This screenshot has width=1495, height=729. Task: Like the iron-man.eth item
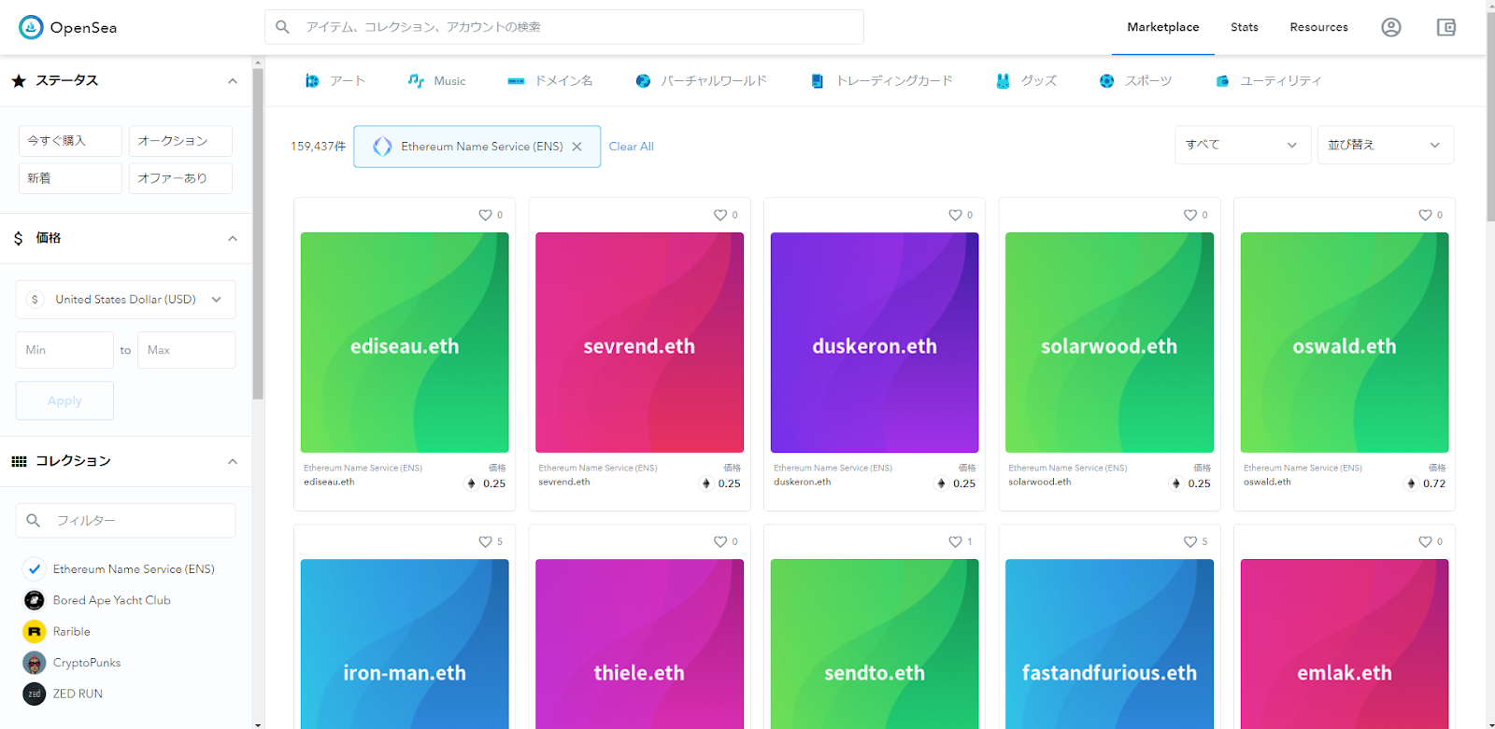tap(485, 541)
